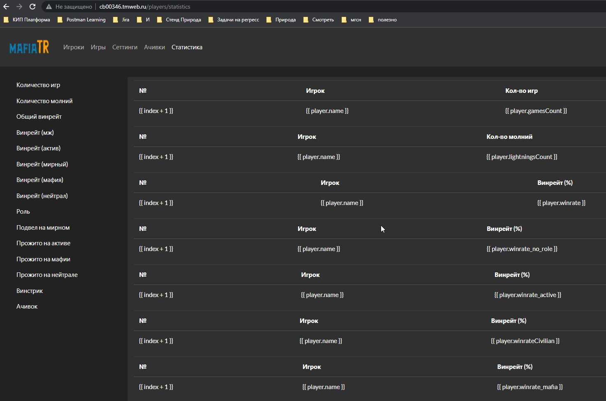
Task: Click the address bar URL
Action: tap(145, 7)
